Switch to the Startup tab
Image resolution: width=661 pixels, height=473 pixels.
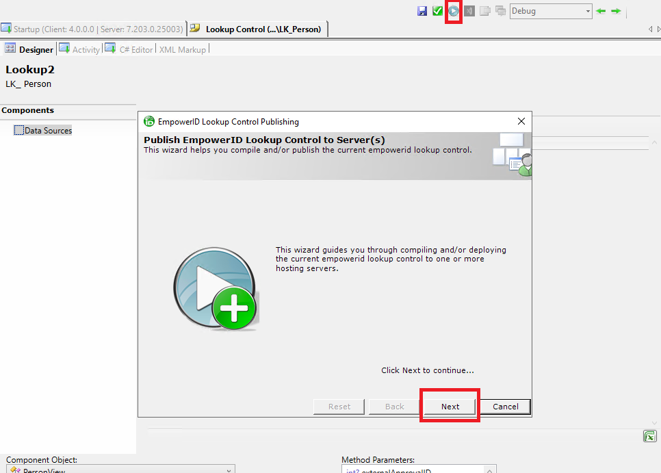[93, 29]
